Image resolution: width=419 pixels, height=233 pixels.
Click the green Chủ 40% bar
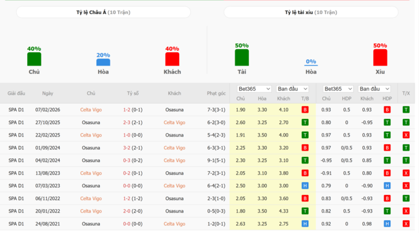coord(34,59)
